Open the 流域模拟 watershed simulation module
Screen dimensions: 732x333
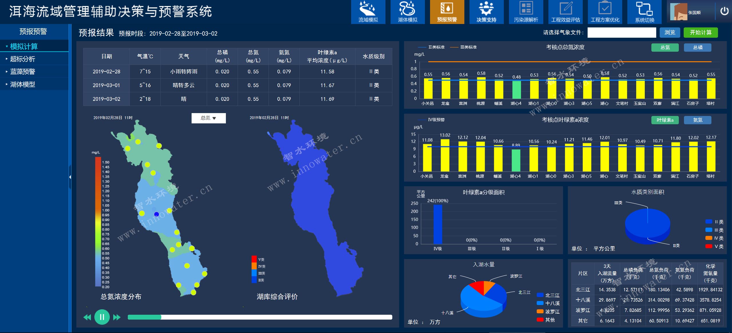tap(368, 12)
